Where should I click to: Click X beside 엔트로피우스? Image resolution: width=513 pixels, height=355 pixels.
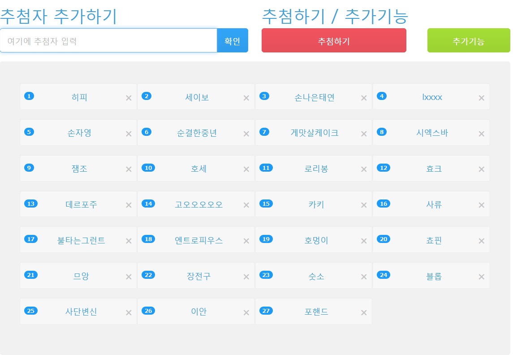coord(246,241)
